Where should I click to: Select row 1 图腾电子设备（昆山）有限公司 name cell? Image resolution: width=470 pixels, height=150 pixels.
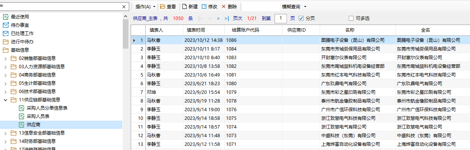point(357,40)
